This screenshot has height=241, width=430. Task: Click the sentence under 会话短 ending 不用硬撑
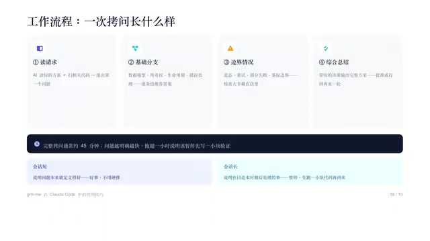click(x=76, y=177)
